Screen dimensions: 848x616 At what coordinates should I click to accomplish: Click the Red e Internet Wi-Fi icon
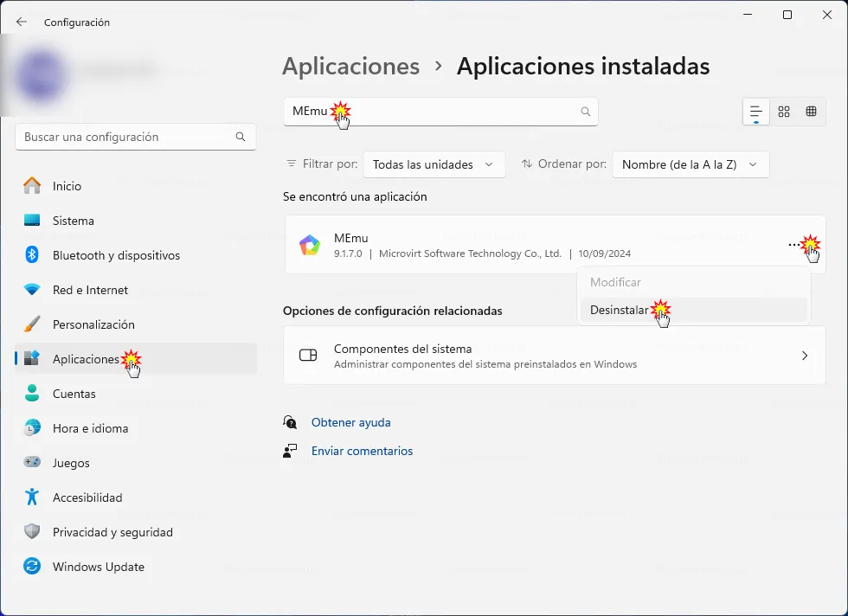(32, 289)
